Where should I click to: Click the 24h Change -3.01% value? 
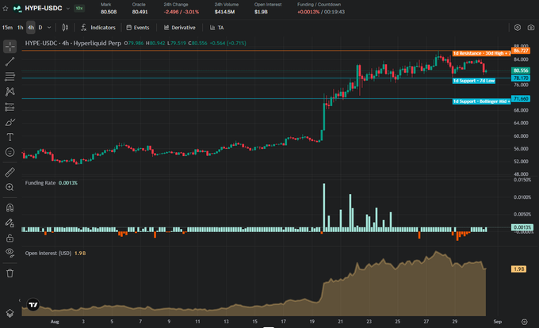(x=191, y=12)
